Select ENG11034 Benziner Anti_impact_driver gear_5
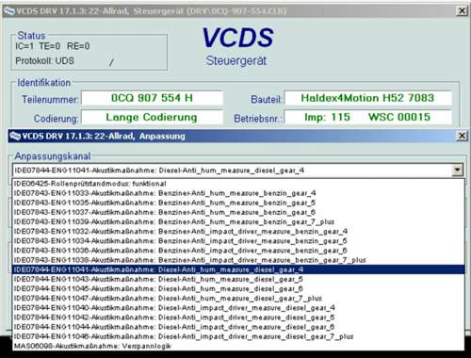The height and width of the screenshot is (358, 471). 238,241
